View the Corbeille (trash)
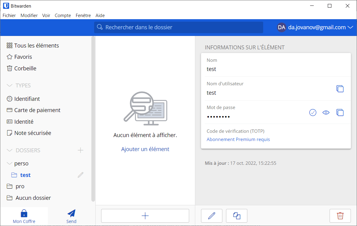357x226 pixels. pyautogui.click(x=24, y=68)
